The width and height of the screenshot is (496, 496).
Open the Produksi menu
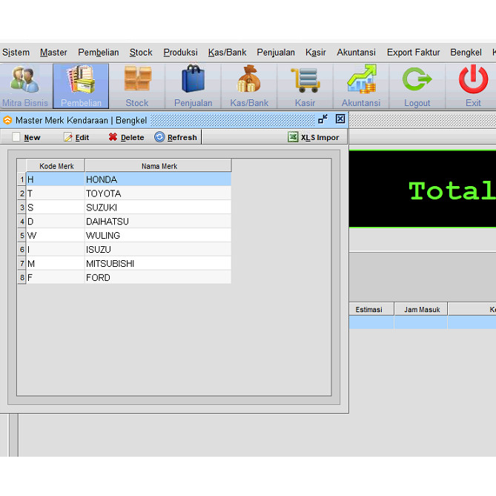180,52
